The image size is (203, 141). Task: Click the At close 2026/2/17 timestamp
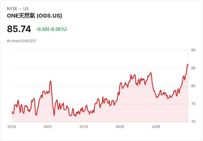[x=22, y=41]
